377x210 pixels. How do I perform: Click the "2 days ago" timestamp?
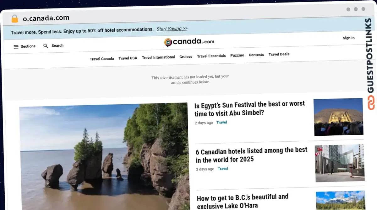(204, 123)
